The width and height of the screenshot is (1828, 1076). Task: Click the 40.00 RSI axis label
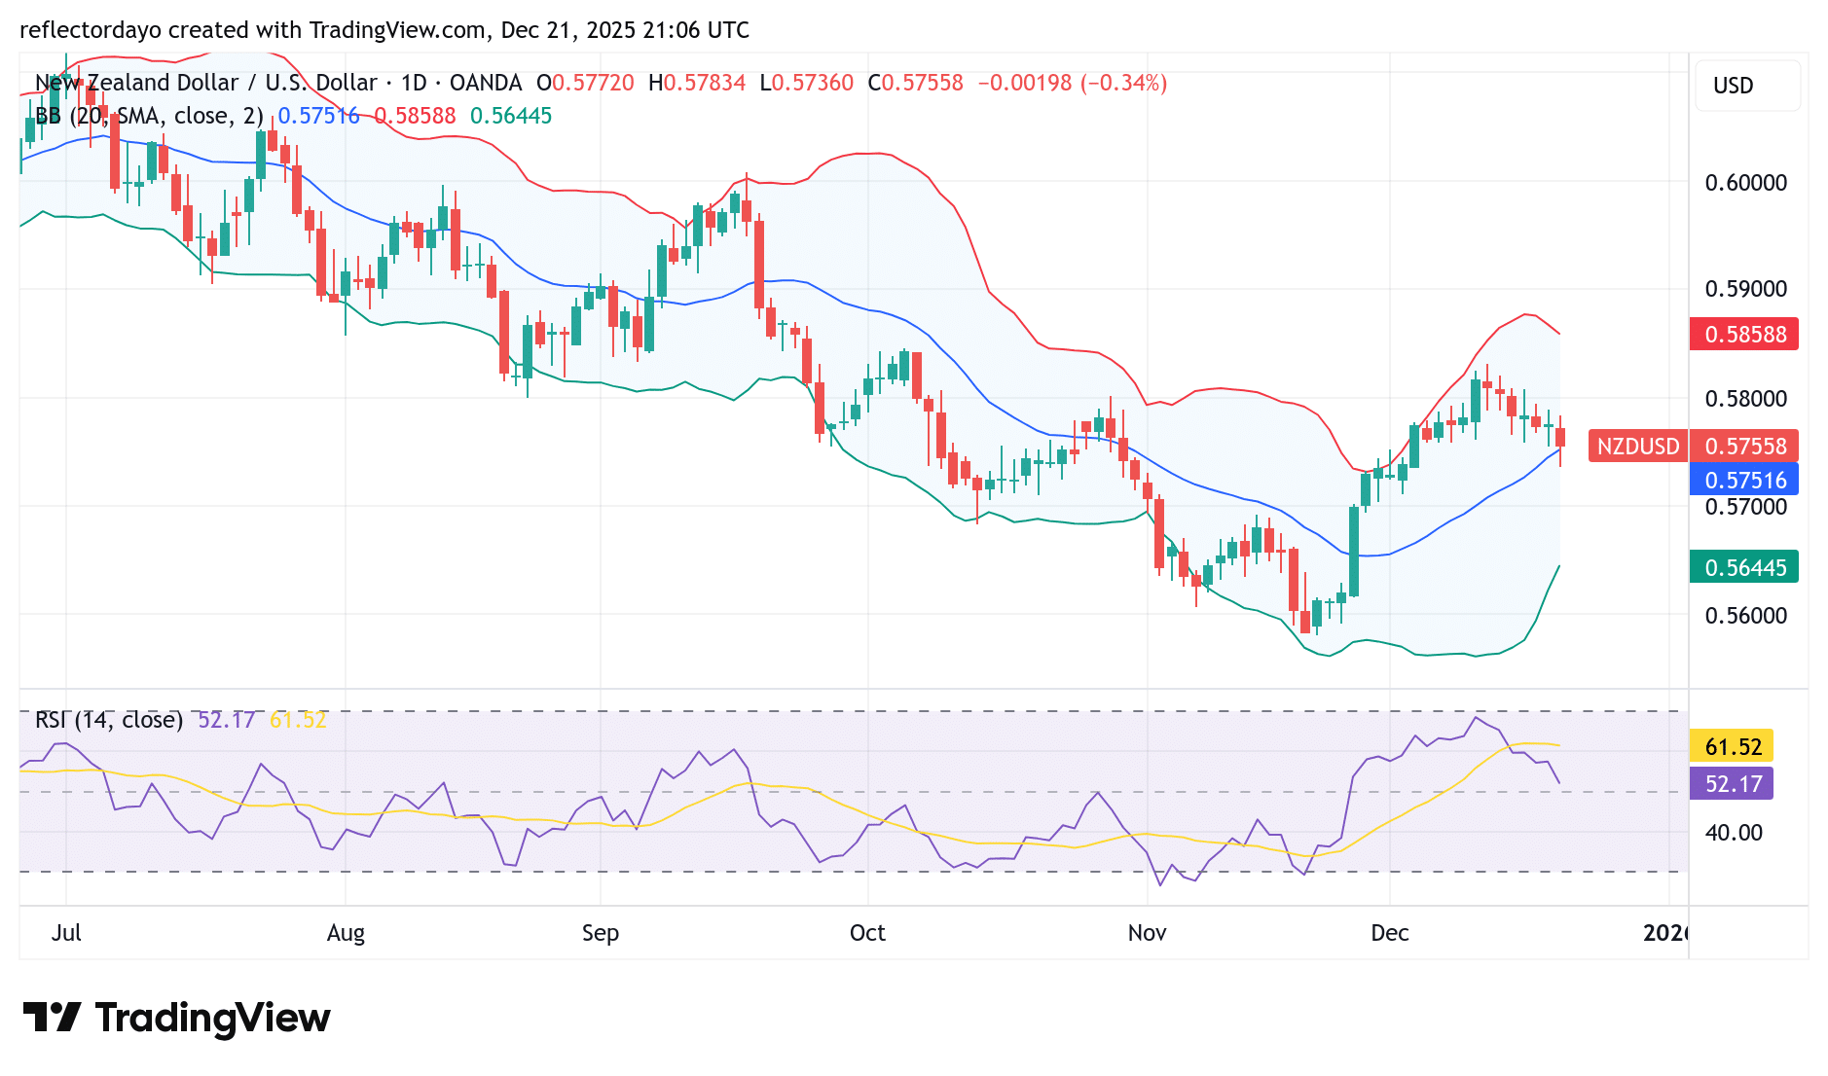click(x=1734, y=833)
